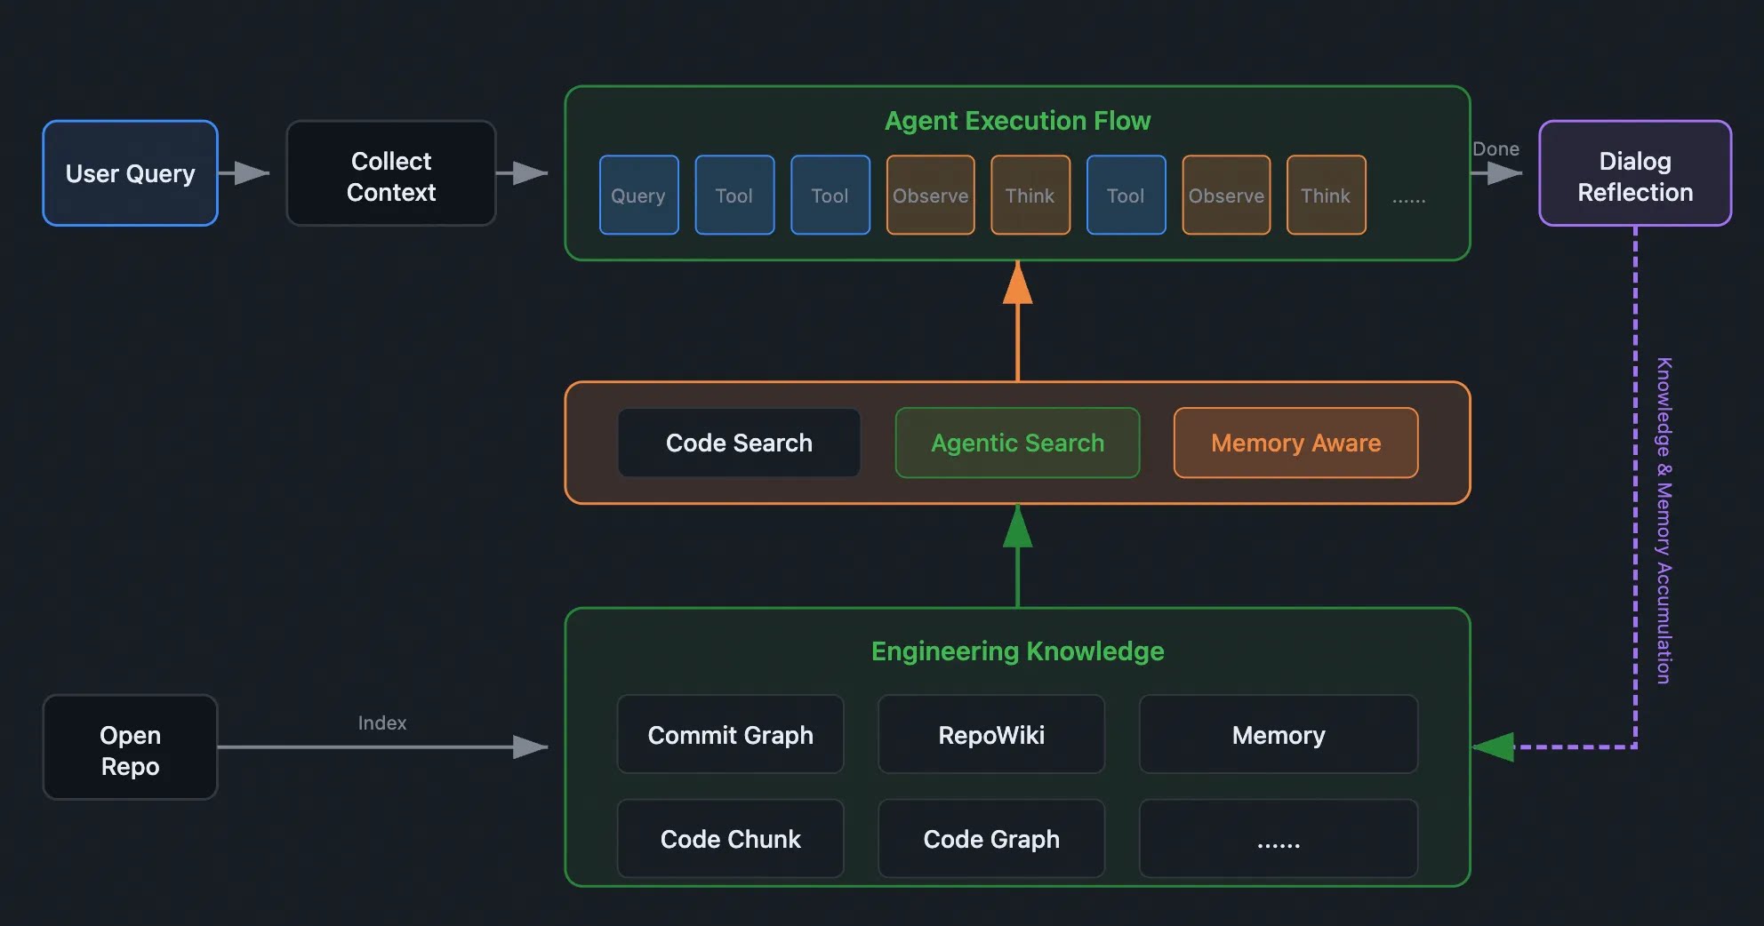Image resolution: width=1764 pixels, height=926 pixels.
Task: Click the User Query box
Action: pyautogui.click(x=130, y=173)
